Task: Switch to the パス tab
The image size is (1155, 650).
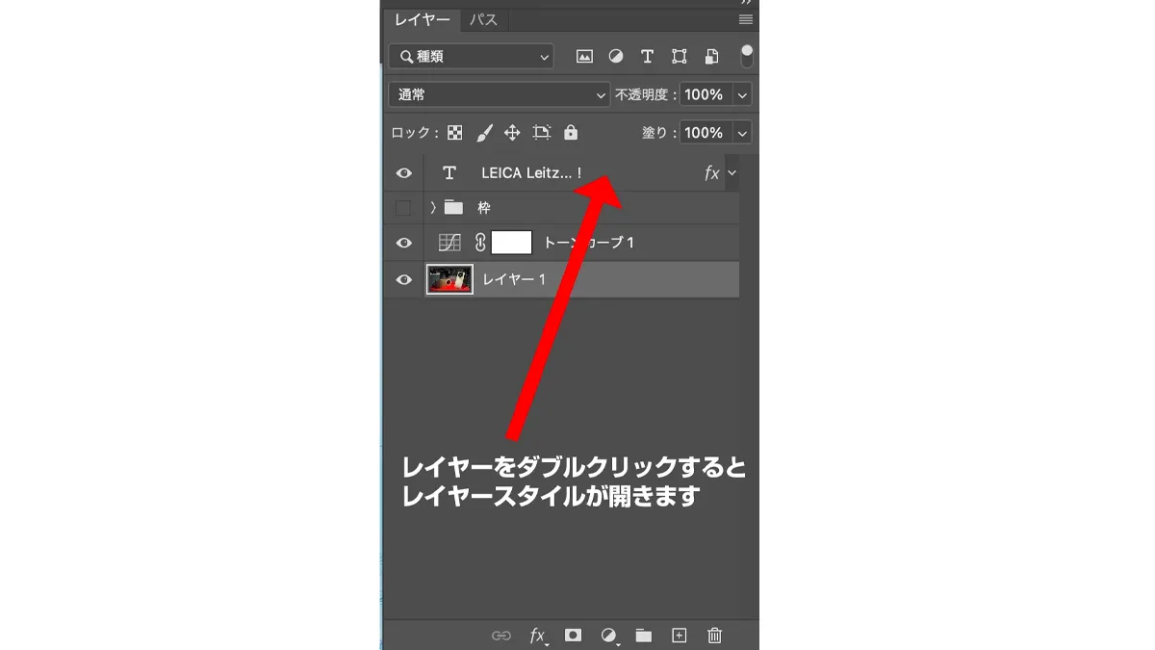Action: (483, 19)
